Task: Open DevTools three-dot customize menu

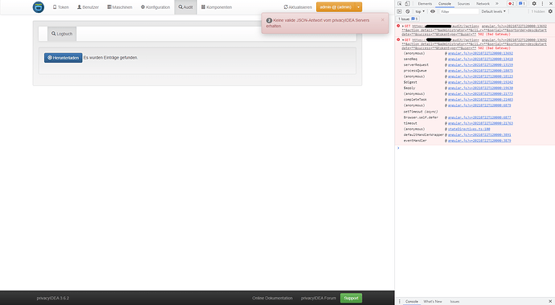Action: click(x=542, y=3)
